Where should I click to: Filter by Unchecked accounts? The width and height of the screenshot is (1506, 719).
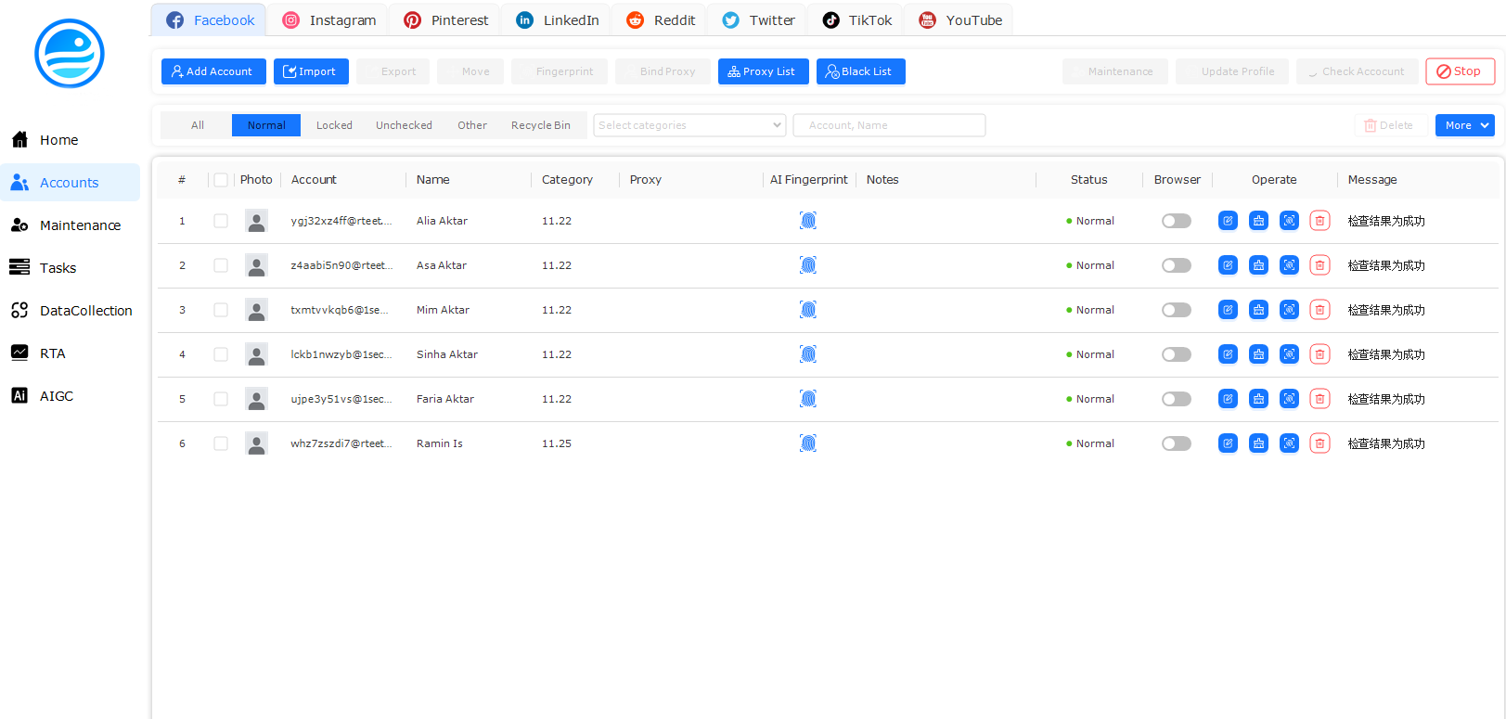(404, 125)
